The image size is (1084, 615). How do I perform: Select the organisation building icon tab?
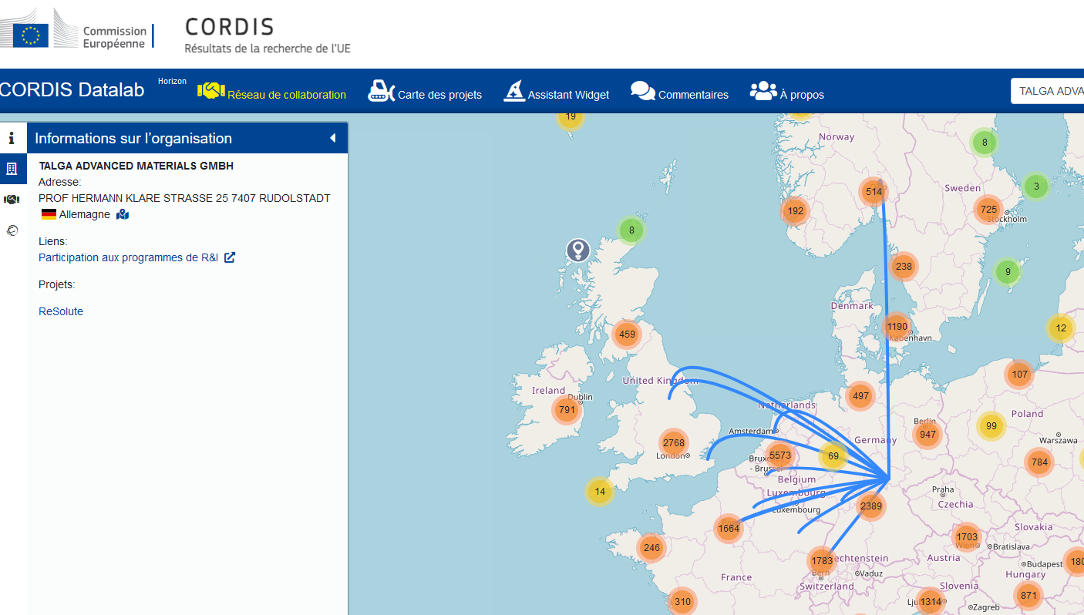(x=12, y=169)
